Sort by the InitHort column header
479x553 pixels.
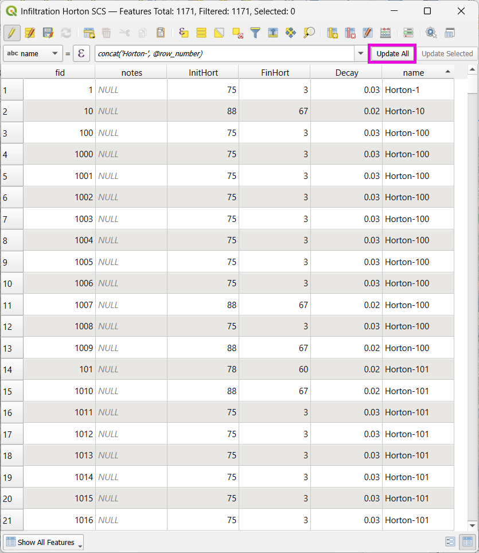[203, 72]
